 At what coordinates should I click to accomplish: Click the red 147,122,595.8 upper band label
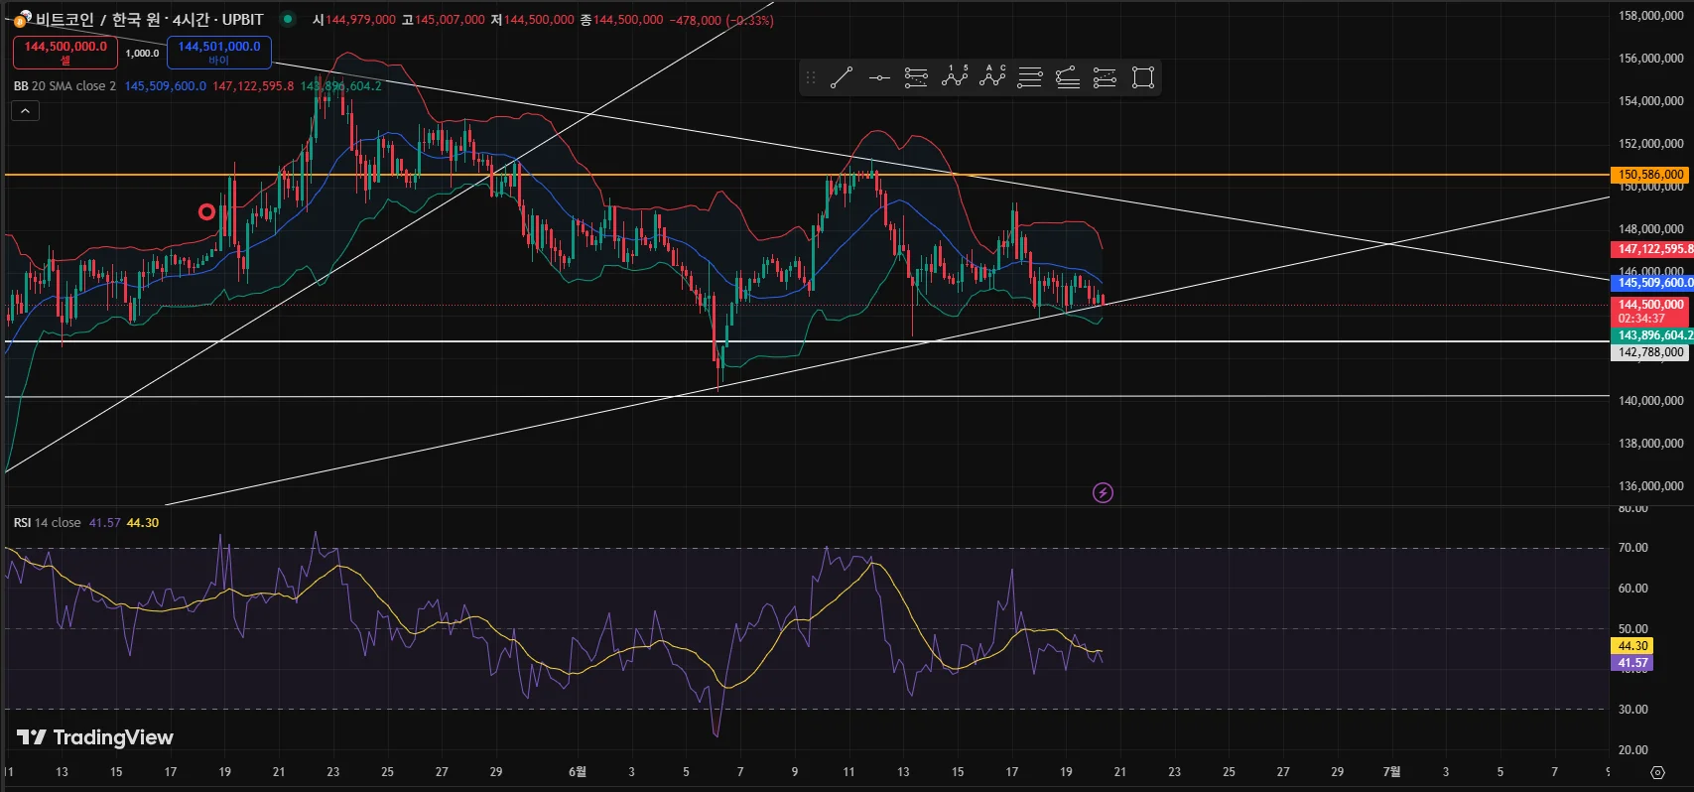pyautogui.click(x=1652, y=249)
